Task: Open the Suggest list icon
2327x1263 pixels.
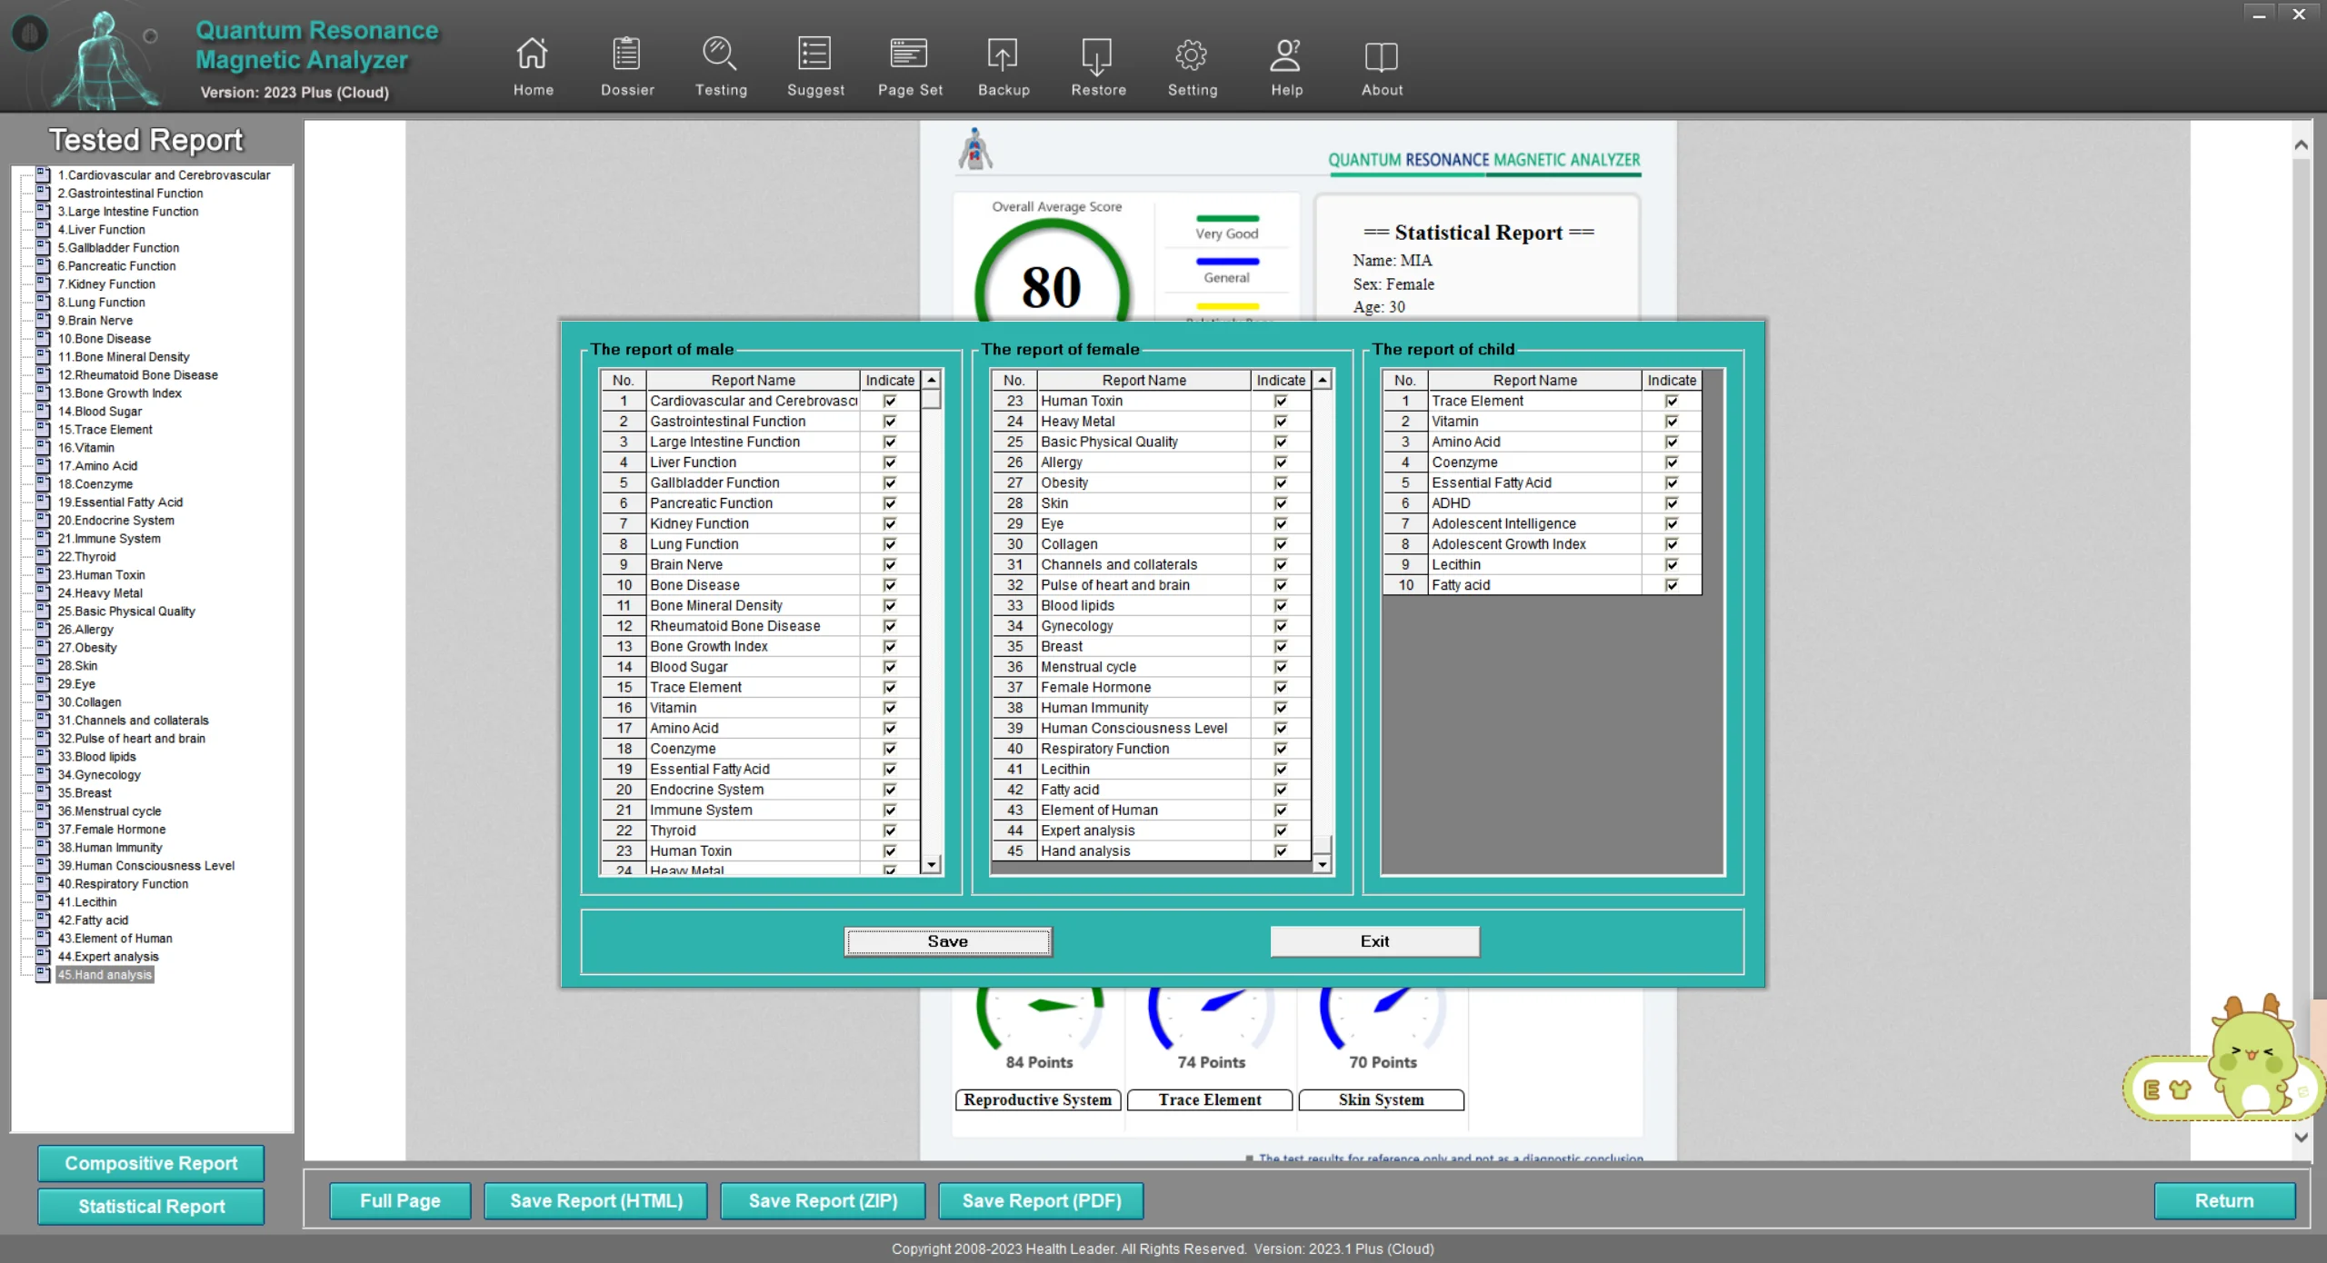Action: 814,55
